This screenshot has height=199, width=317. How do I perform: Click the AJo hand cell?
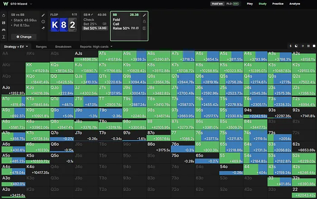13,90
